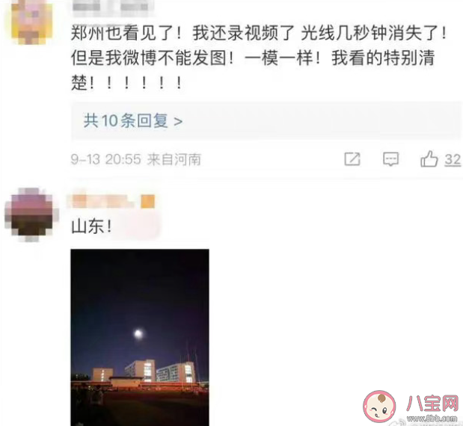This screenshot has height=426, width=463.
Task: Open the comment reply icon
Action: coord(390,159)
